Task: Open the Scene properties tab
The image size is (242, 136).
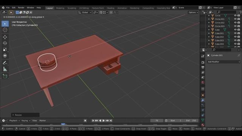Action: point(203,77)
